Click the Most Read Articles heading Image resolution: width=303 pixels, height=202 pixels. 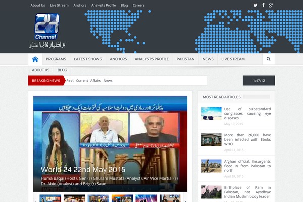pos(222,97)
